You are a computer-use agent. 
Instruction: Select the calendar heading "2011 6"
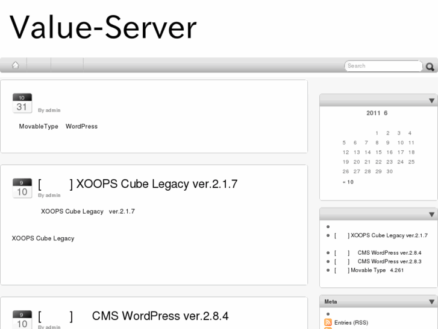coord(377,113)
